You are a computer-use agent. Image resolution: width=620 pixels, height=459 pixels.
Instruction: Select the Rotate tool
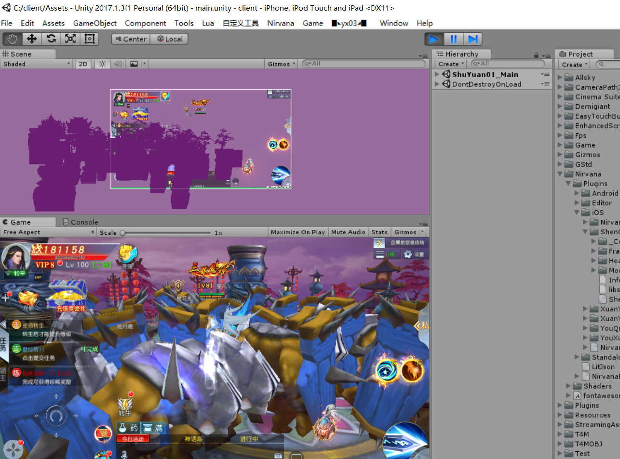click(x=51, y=39)
